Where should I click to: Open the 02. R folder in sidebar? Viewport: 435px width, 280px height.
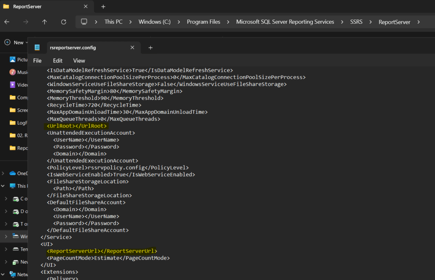pyautogui.click(x=18, y=136)
